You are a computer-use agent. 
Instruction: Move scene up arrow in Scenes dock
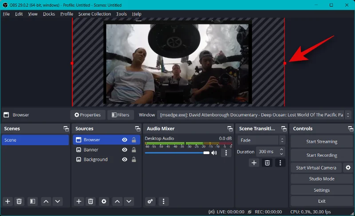coord(46,201)
